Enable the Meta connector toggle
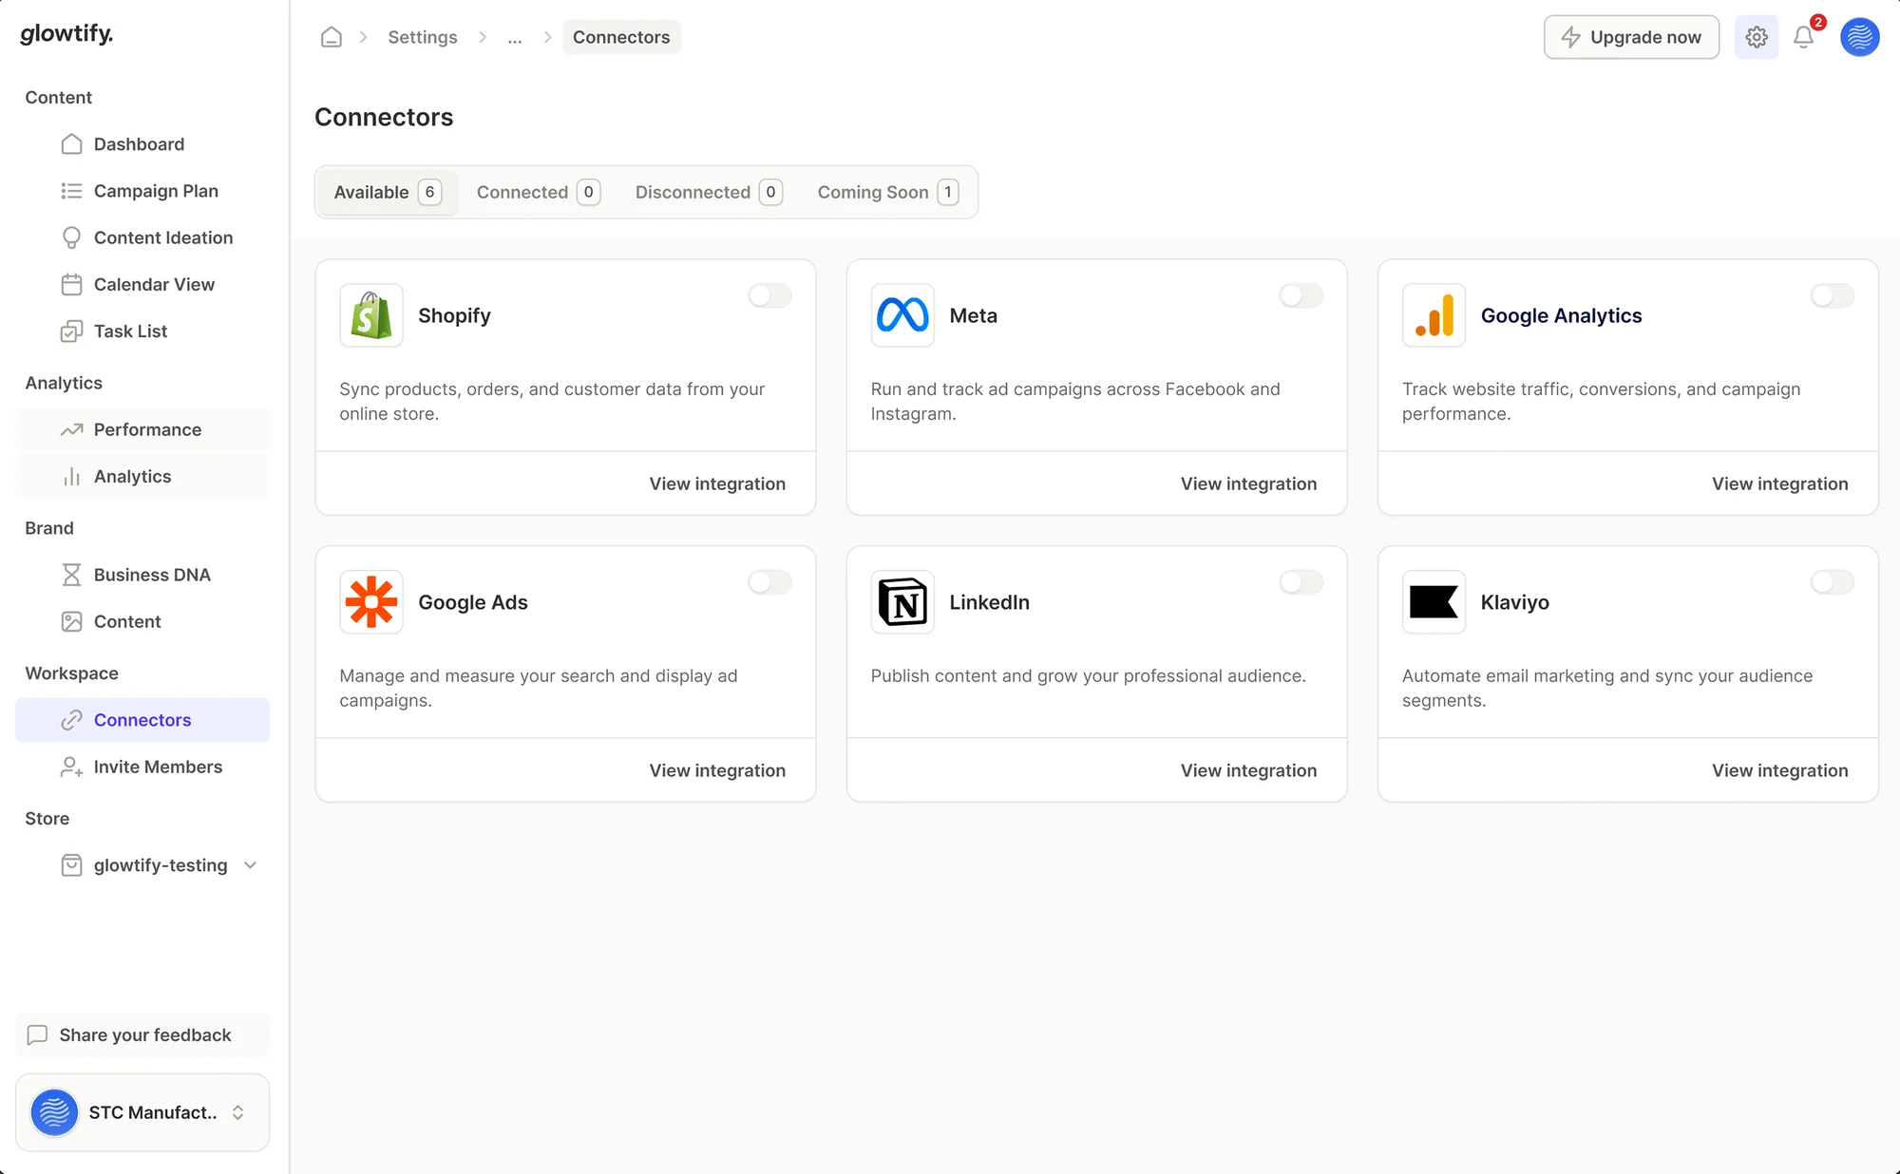 [1301, 295]
